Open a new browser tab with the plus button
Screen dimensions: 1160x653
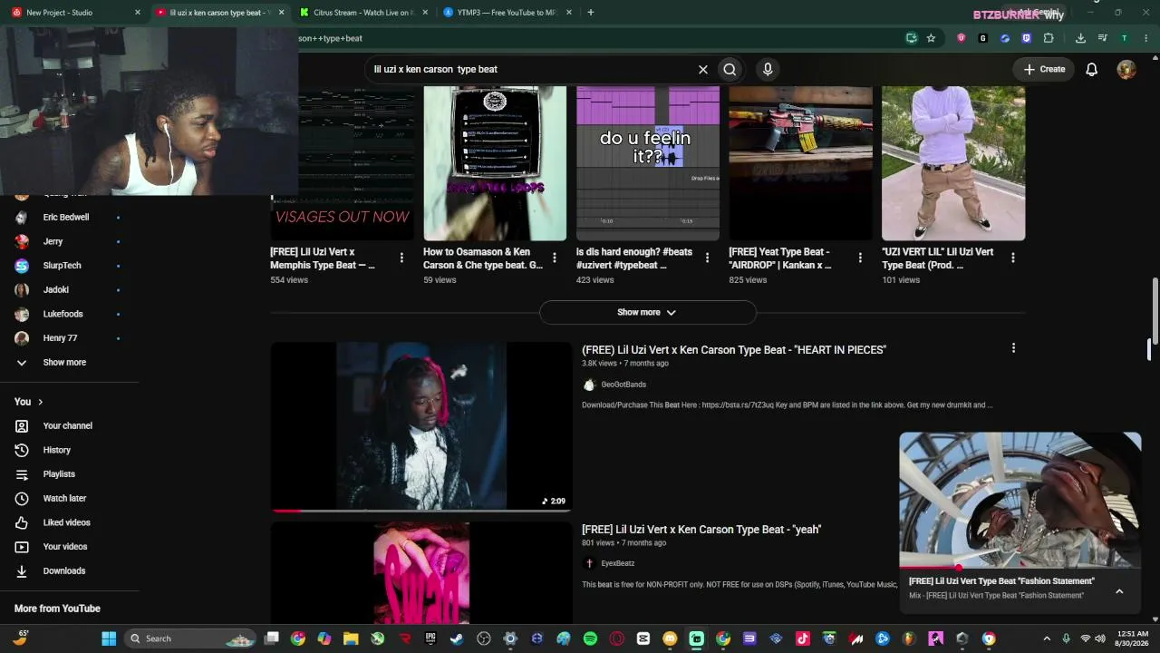[x=591, y=13]
